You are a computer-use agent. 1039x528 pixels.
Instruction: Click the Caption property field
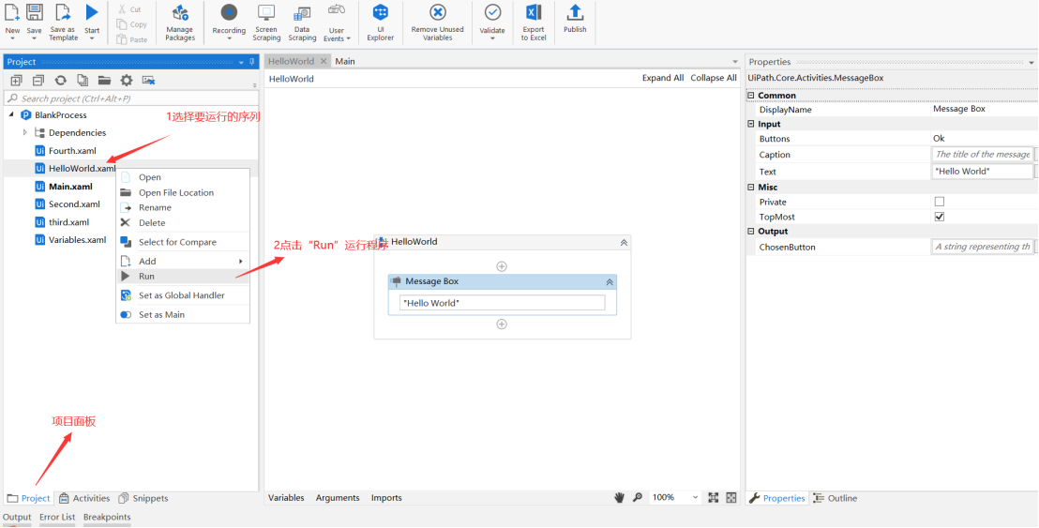coord(982,155)
